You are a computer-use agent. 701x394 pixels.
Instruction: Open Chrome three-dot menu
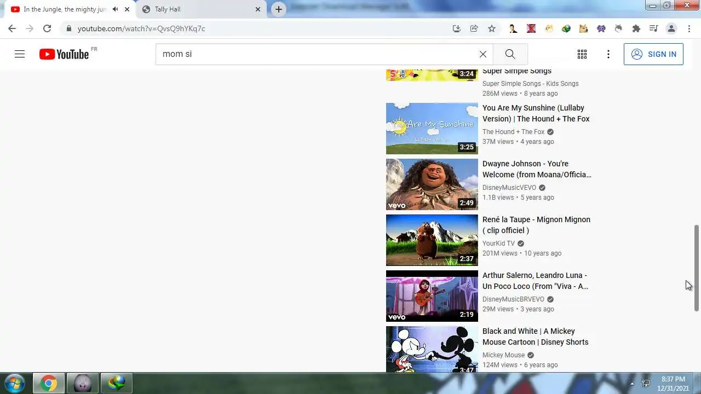pos(689,28)
